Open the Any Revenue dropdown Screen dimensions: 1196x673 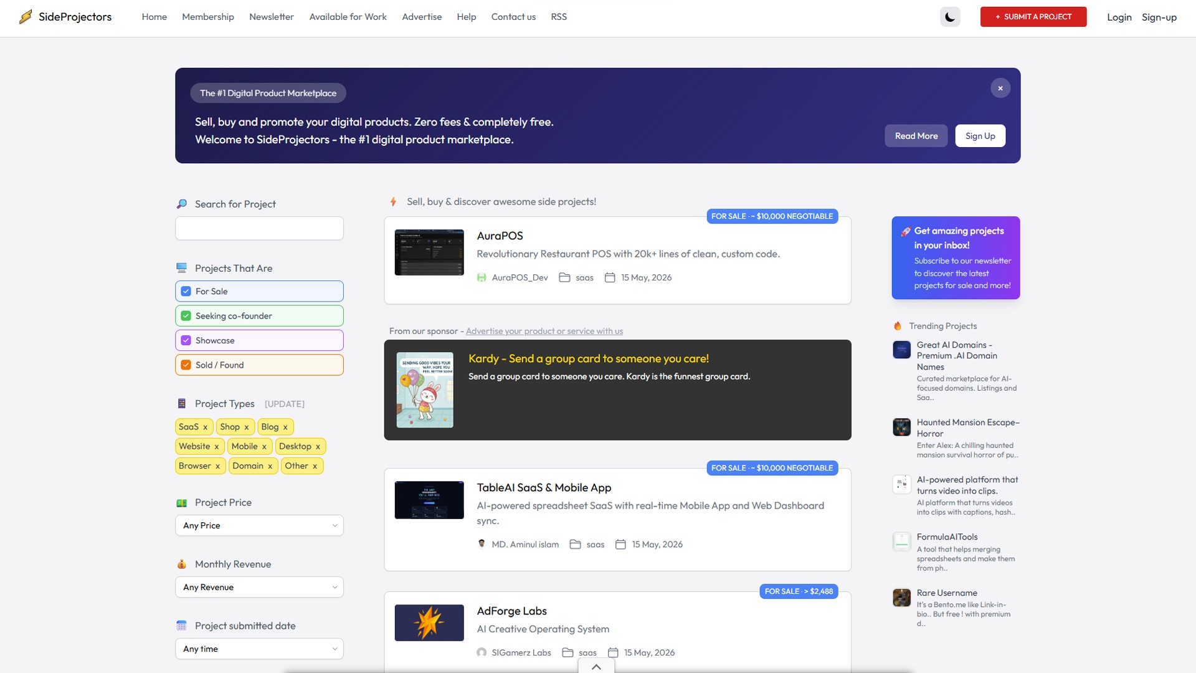pyautogui.click(x=259, y=587)
